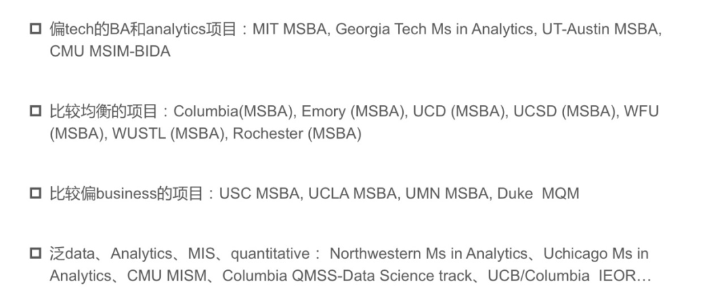Image resolution: width=709 pixels, height=299 pixels.
Task: Select the Emory (MSBA) entry
Action: tap(352, 112)
